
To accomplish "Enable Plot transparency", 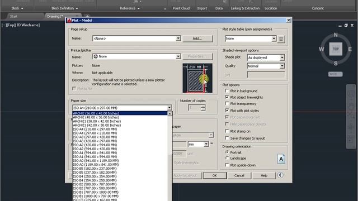I will 227,103.
